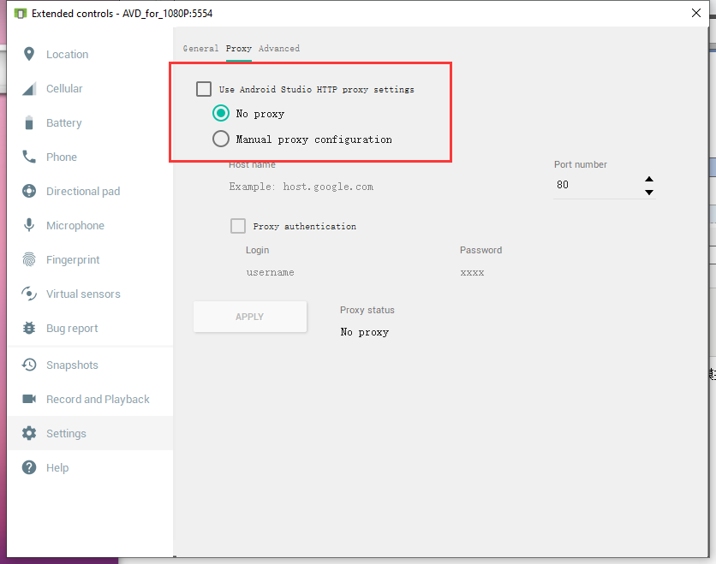The height and width of the screenshot is (564, 716).
Task: Increase port number with up arrow
Action: [x=649, y=179]
